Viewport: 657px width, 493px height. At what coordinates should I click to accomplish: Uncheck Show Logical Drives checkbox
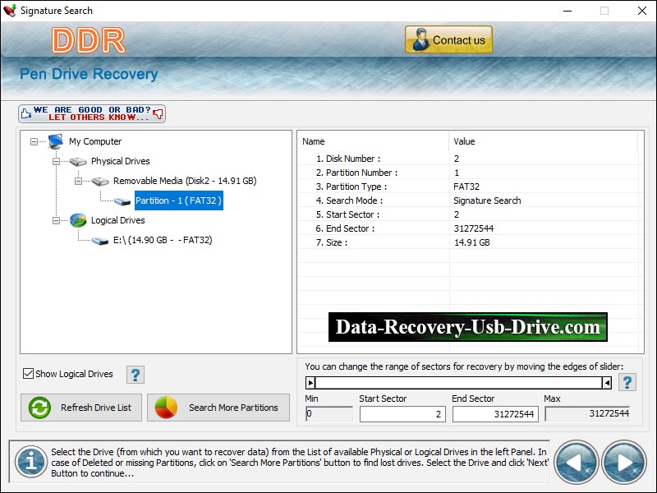coord(28,374)
